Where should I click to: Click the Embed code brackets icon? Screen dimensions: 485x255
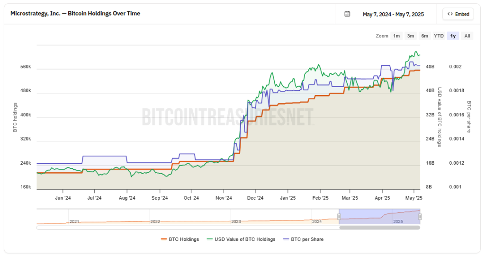pyautogui.click(x=450, y=14)
